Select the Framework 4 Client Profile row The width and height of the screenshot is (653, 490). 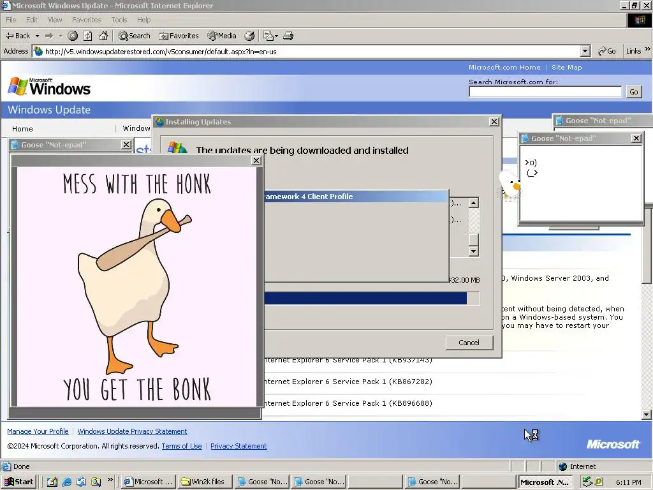click(356, 197)
